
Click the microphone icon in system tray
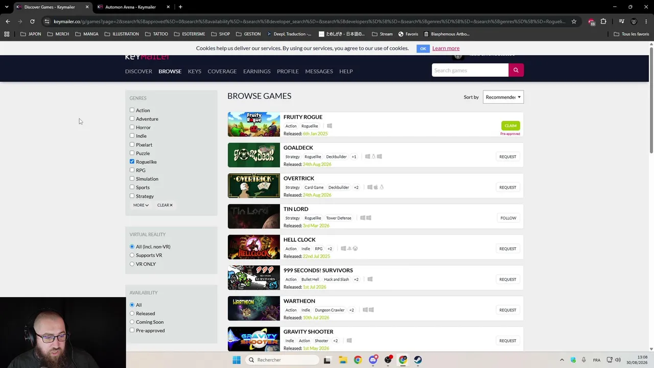tap(583, 360)
